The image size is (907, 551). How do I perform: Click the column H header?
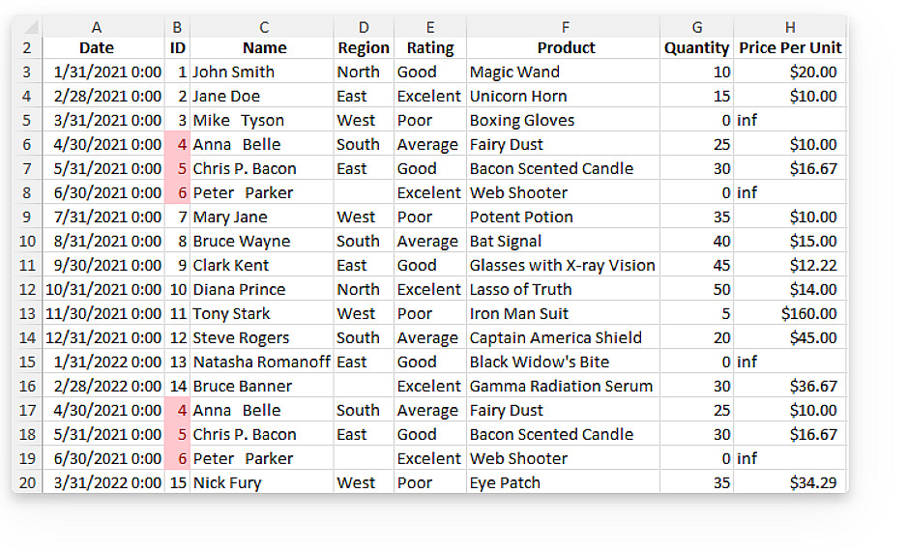[789, 27]
